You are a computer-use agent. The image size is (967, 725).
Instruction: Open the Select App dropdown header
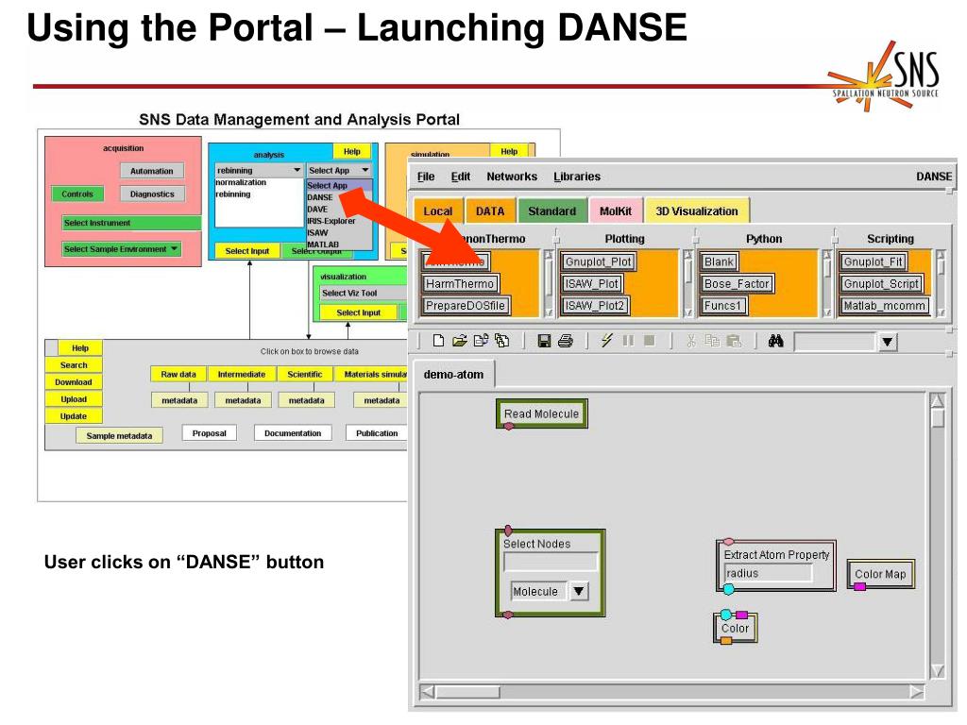(x=339, y=170)
